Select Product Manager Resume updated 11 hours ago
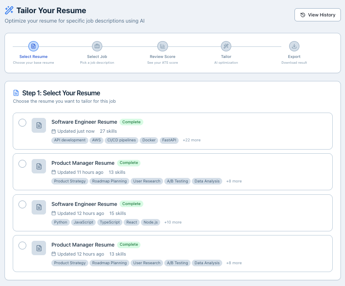 (23, 164)
